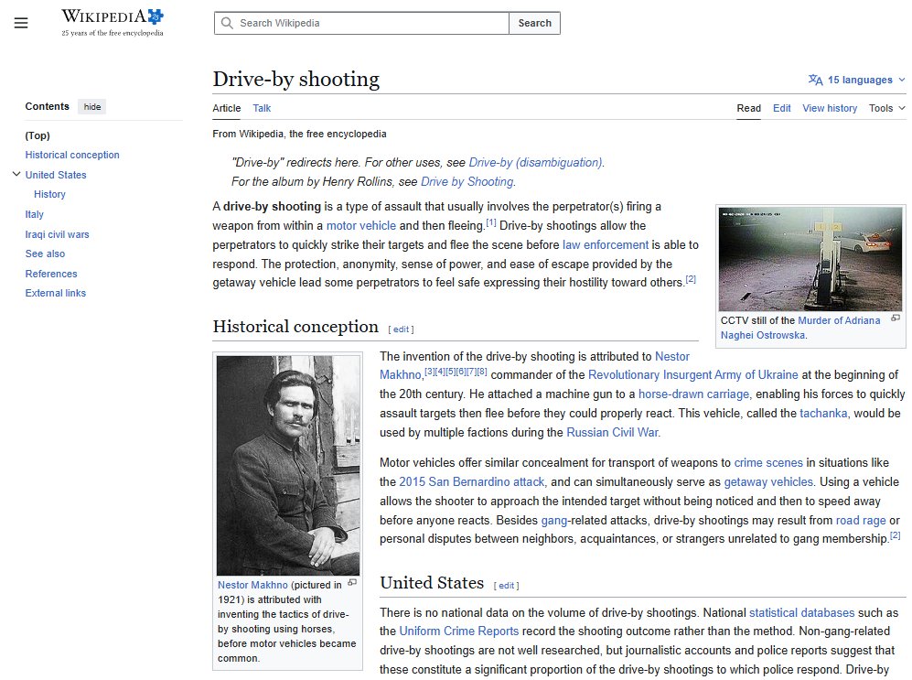This screenshot has height=680, width=912.
Task: Open Nestor Makhno link in photo caption
Action: pos(252,585)
